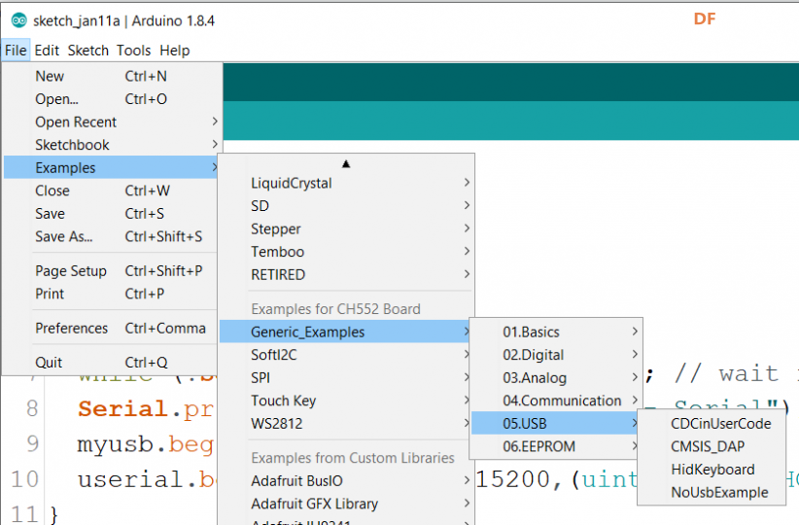The image size is (799, 525).
Task: Click the 'myusb' code text on line 9
Action: [115, 444]
